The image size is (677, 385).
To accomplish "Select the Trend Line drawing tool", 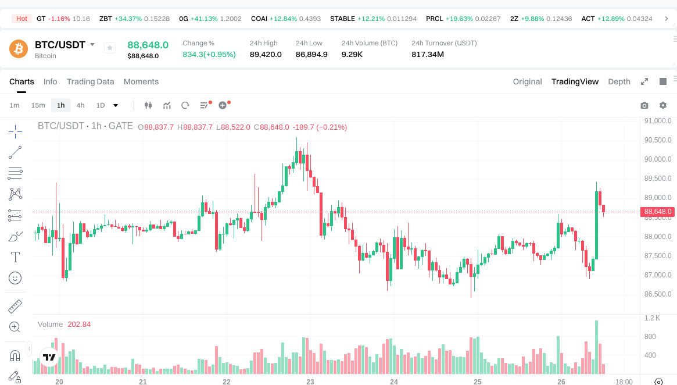I will pos(15,152).
